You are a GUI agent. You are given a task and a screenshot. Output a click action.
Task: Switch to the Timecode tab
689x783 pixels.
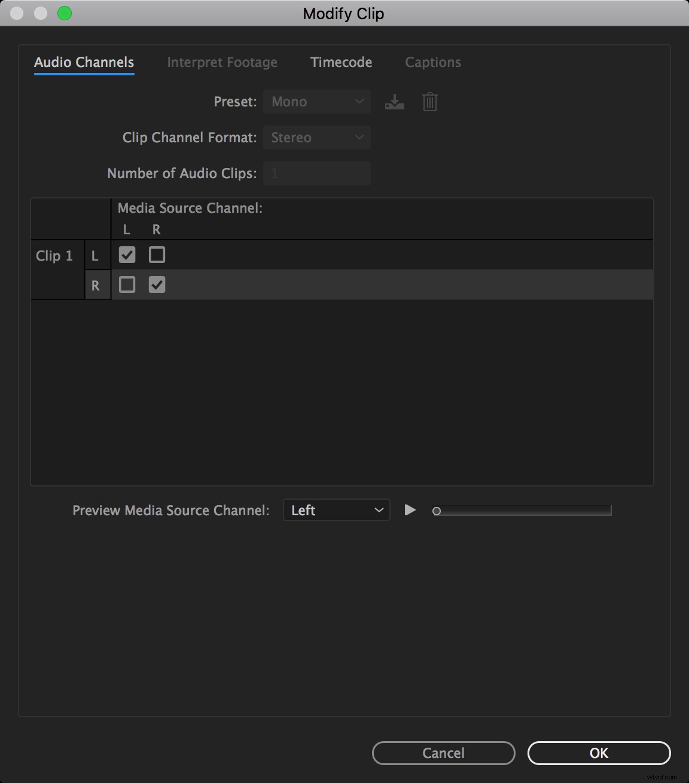pyautogui.click(x=340, y=62)
